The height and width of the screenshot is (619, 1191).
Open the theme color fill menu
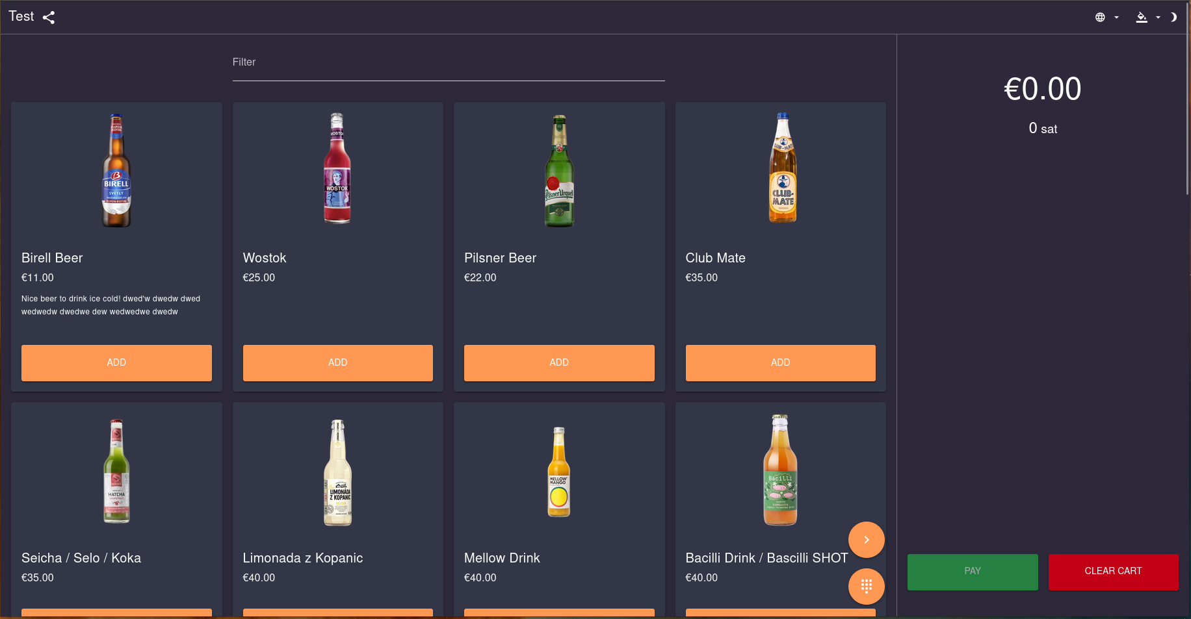tap(1142, 18)
